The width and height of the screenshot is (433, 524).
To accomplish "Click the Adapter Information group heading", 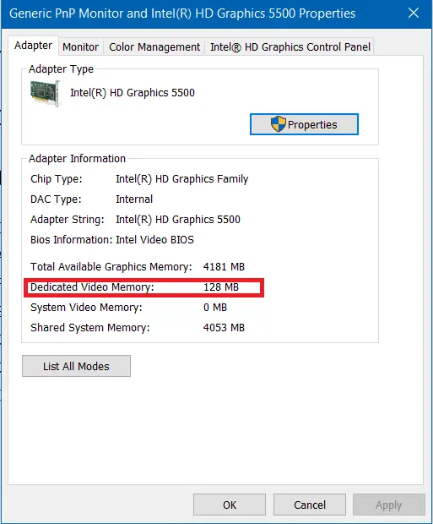I will (77, 158).
